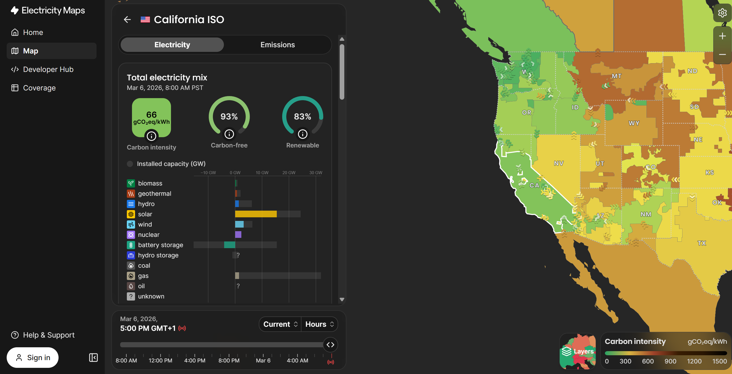Enable Installed capacity display

click(130, 164)
